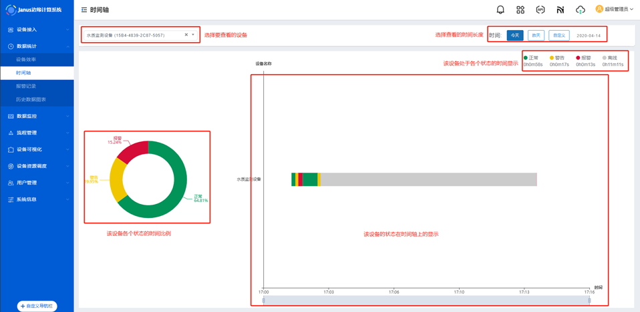640x312 pixels.
Task: Select the 昨天 time range button
Action: (x=536, y=35)
